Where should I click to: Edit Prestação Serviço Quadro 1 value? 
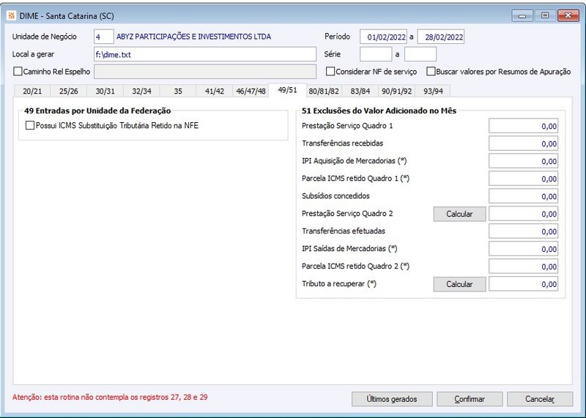pos(523,126)
